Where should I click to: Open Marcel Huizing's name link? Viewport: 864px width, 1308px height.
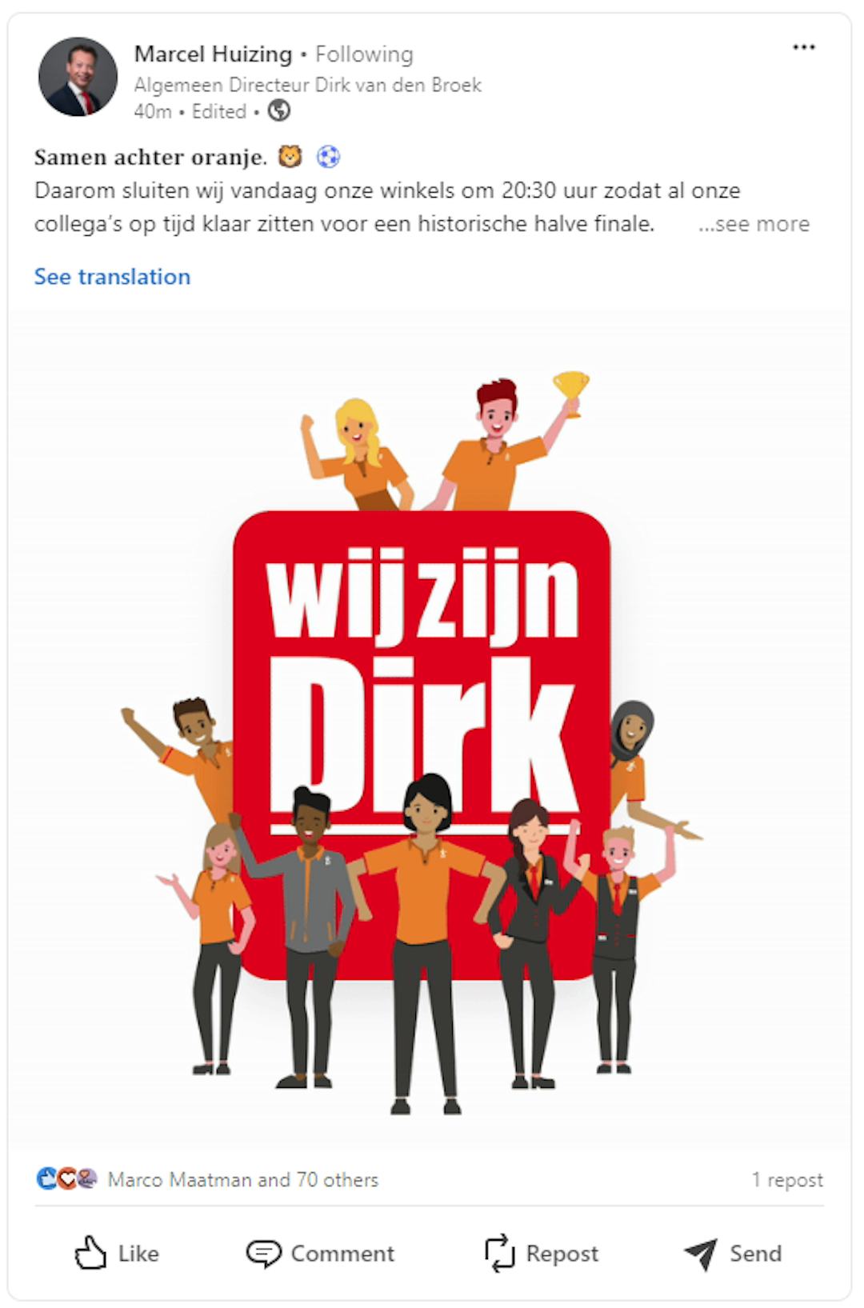pyautogui.click(x=213, y=54)
